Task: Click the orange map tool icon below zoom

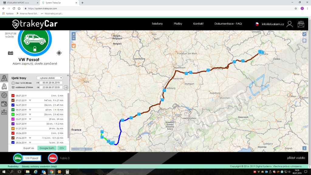Action: [73, 46]
